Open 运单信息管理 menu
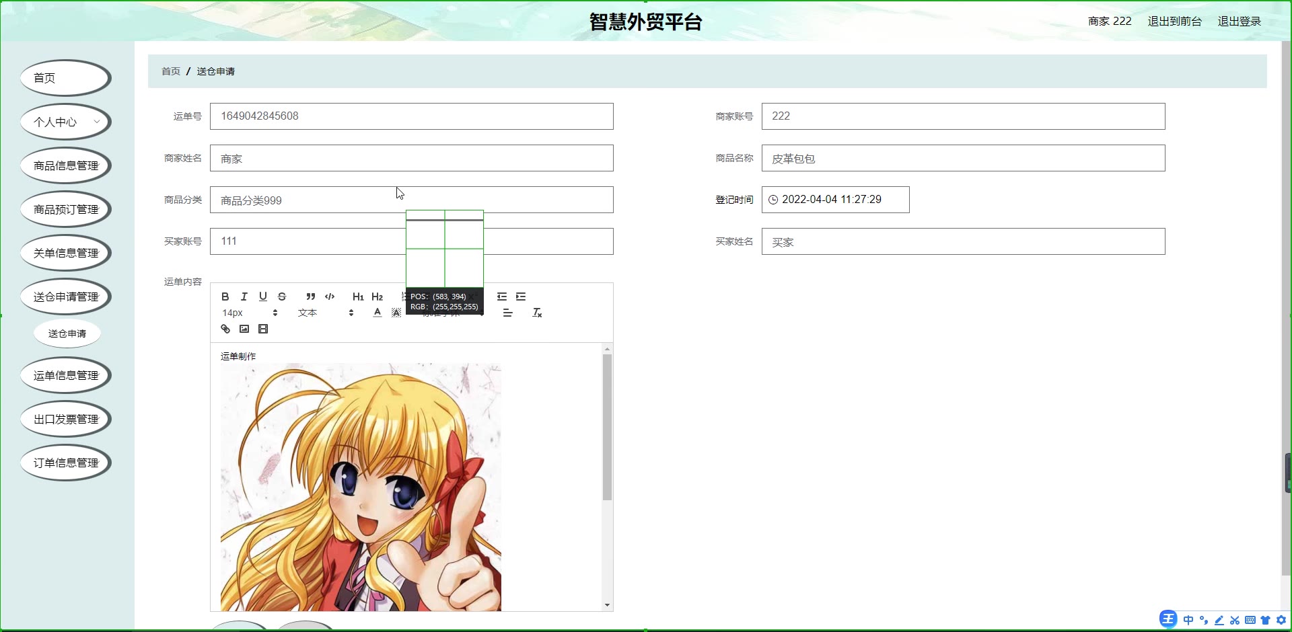 [66, 375]
